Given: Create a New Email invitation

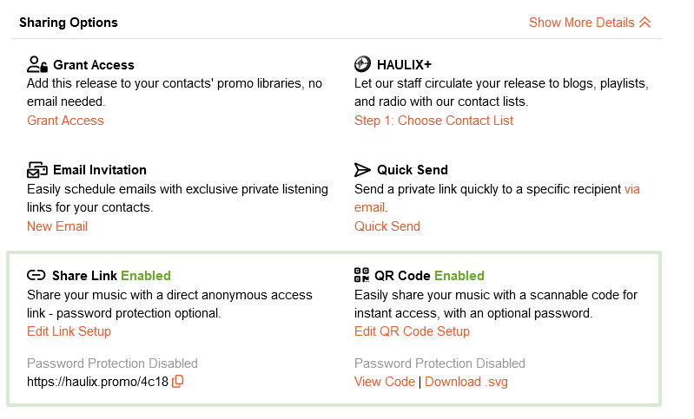Looking at the screenshot, I should point(57,226).
